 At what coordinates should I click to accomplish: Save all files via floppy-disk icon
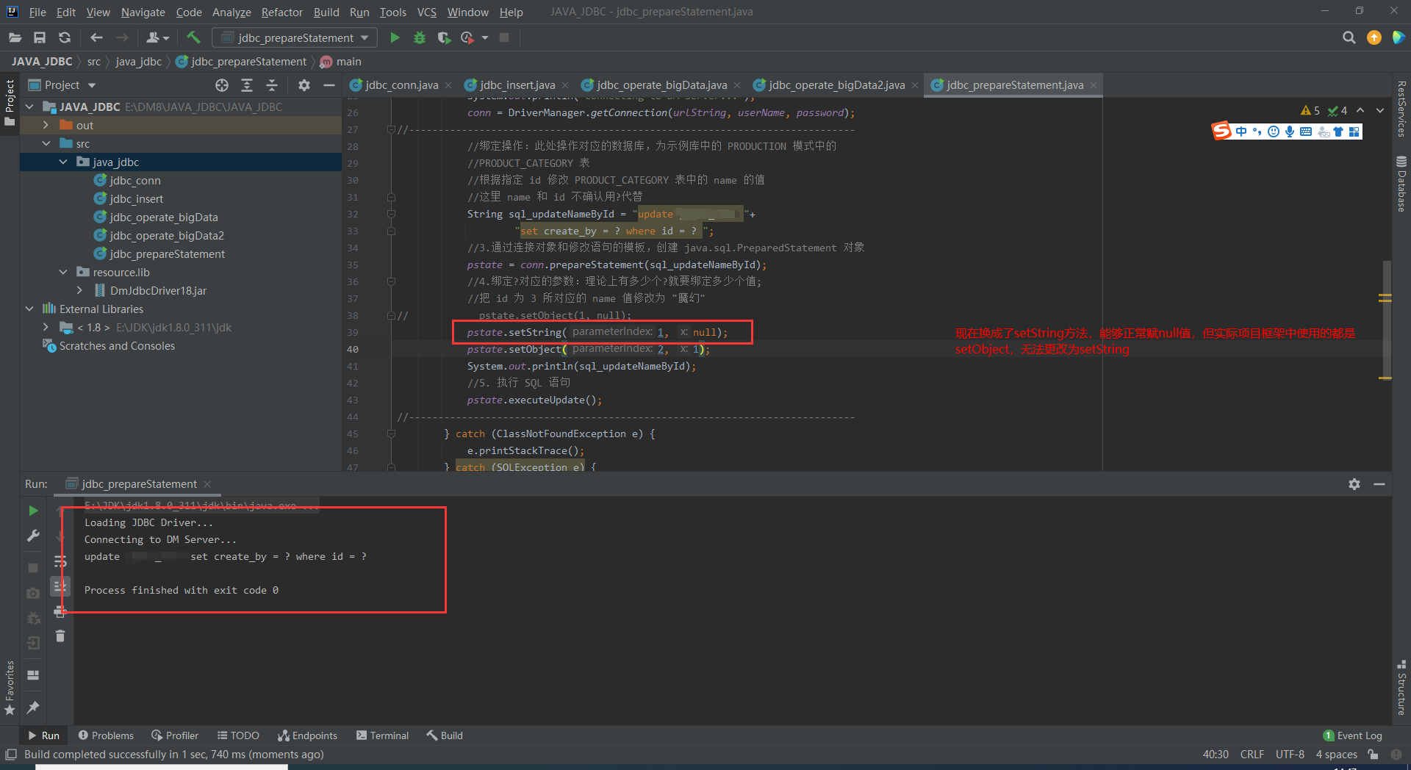40,37
